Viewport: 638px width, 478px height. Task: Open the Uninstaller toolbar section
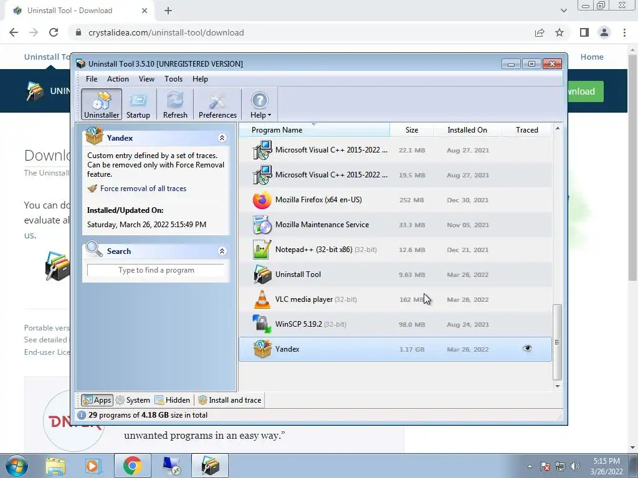(x=102, y=105)
